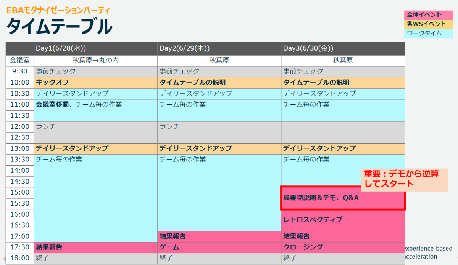Click the 'Day3(6/30(金))' column header
This screenshot has width=458, height=265.
pyautogui.click(x=343, y=49)
